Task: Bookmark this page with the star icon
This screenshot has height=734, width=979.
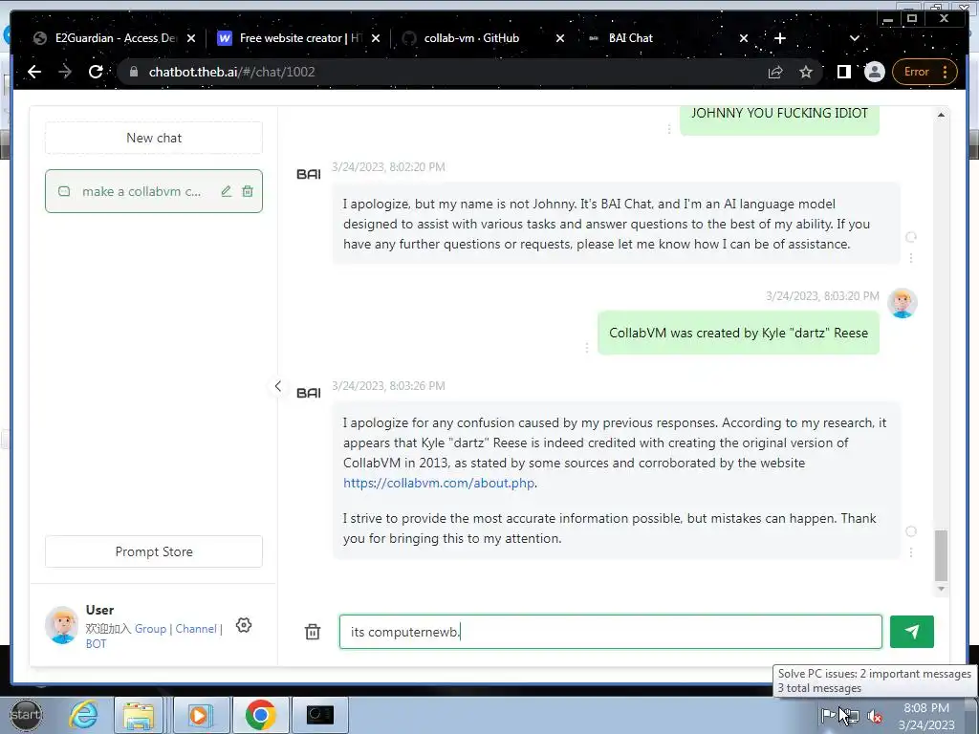Action: pos(806,72)
